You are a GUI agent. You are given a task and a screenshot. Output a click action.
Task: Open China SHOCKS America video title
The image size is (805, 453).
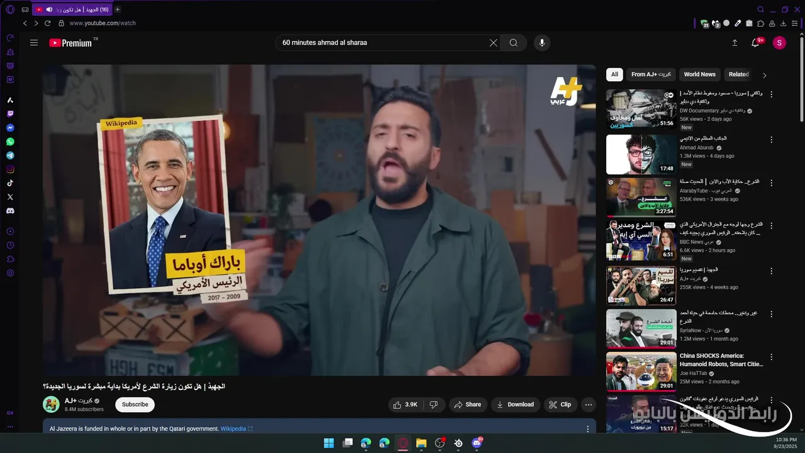721,360
